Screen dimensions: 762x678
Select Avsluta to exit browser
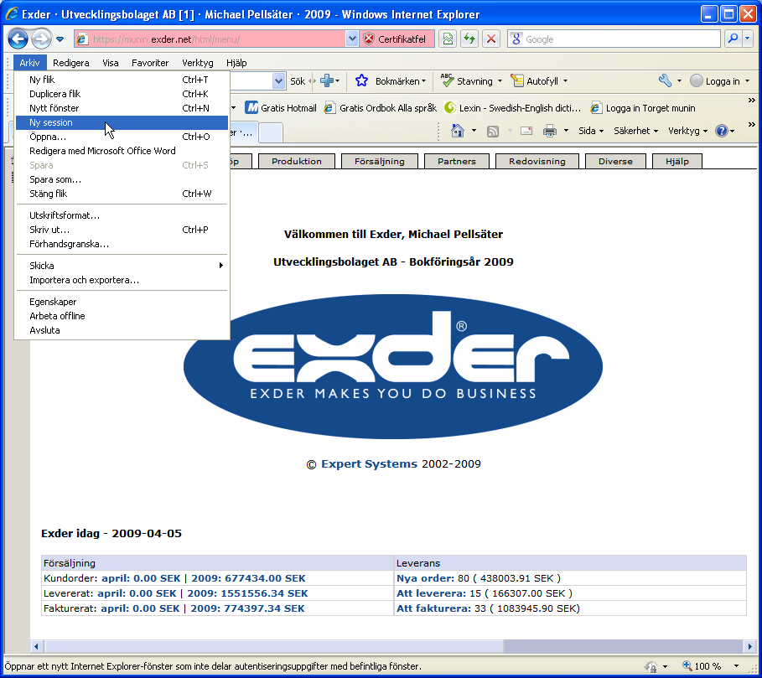(122, 330)
